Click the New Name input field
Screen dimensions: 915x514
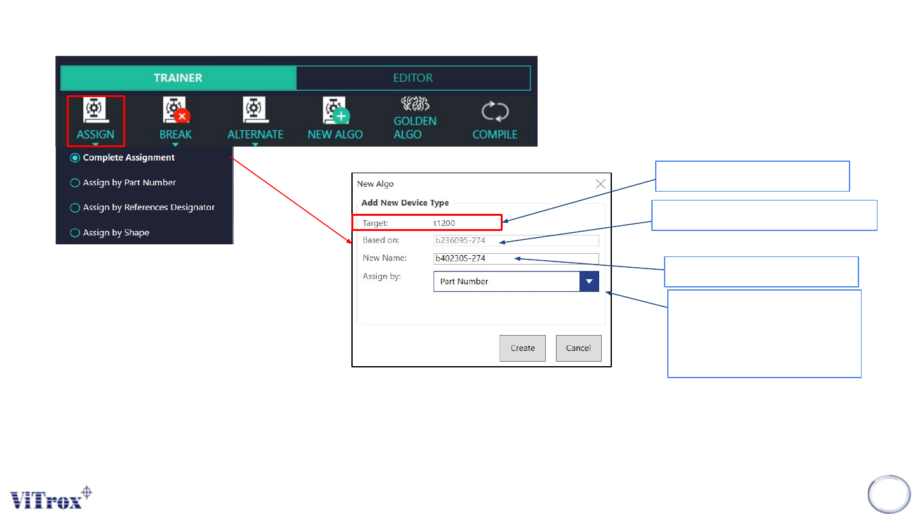516,258
